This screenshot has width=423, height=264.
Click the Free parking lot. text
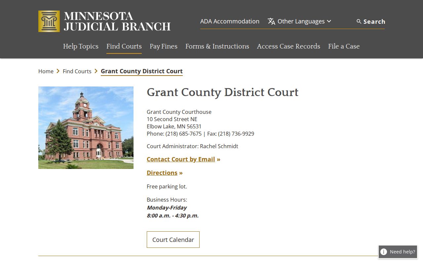pos(167,186)
